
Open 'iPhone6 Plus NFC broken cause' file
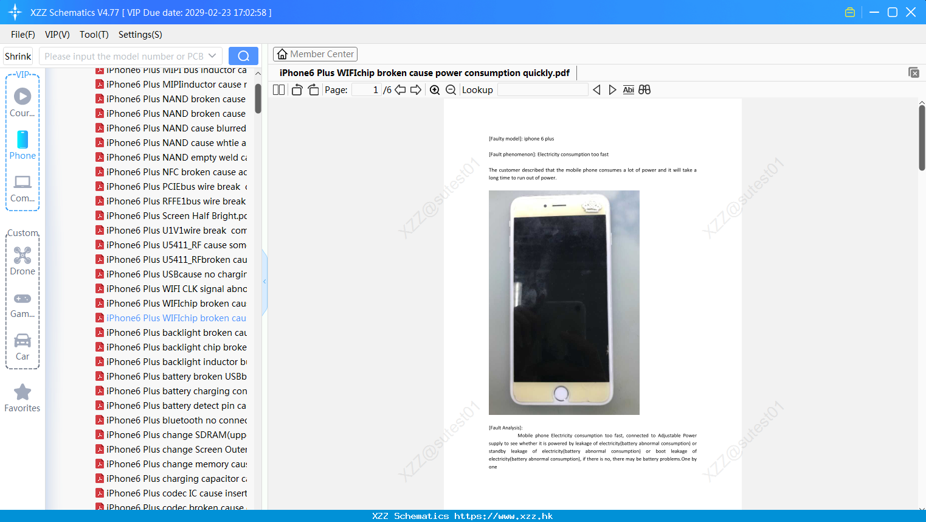(171, 172)
